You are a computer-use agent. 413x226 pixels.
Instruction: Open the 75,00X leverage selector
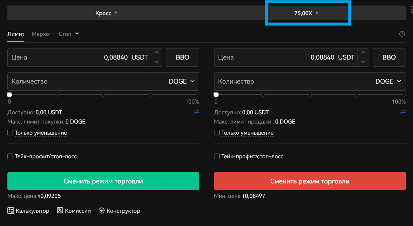[307, 13]
